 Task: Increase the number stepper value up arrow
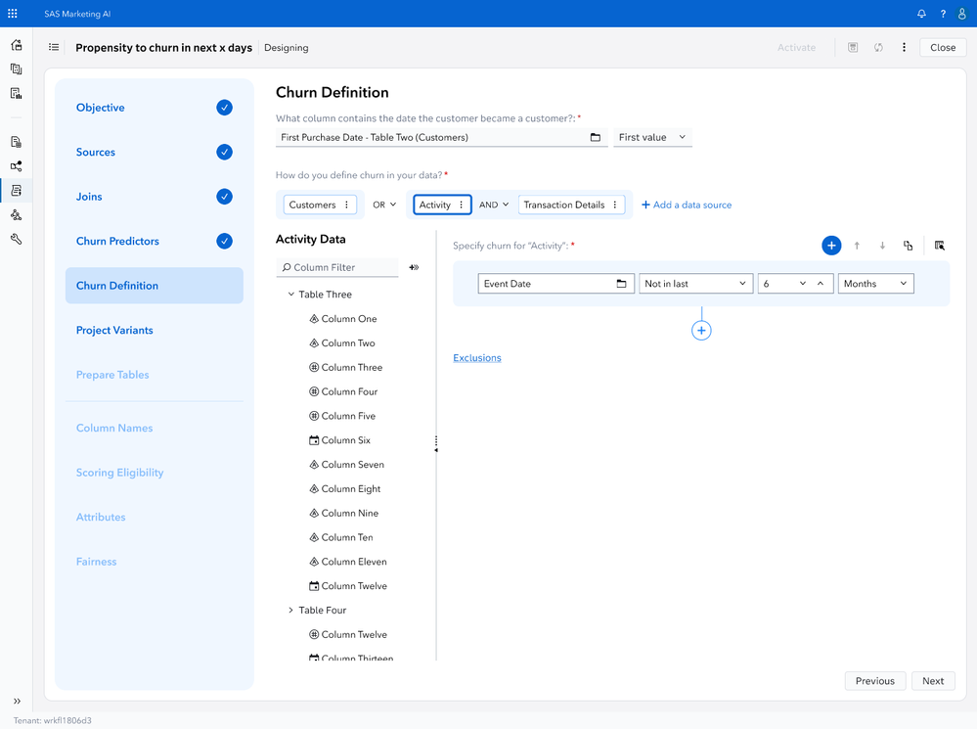pos(821,284)
